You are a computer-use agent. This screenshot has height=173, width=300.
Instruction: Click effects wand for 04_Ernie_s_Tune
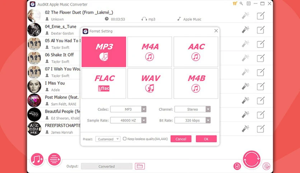tap(245, 30)
